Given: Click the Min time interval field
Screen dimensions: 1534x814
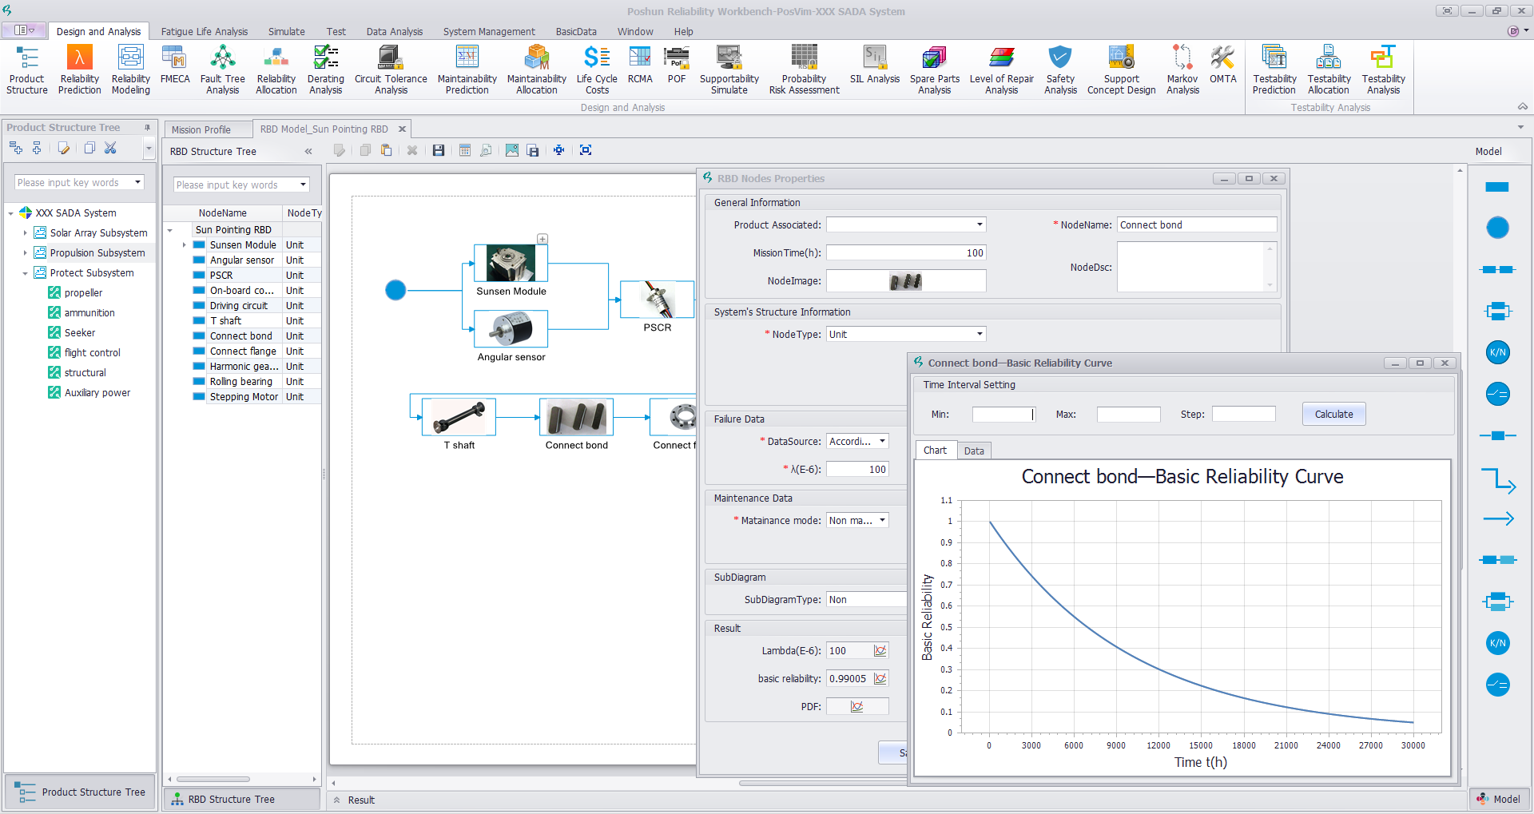Looking at the screenshot, I should pos(1003,415).
